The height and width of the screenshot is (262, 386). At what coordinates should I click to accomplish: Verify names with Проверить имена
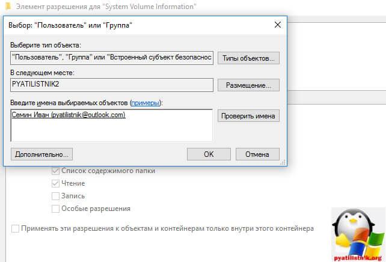[248, 116]
